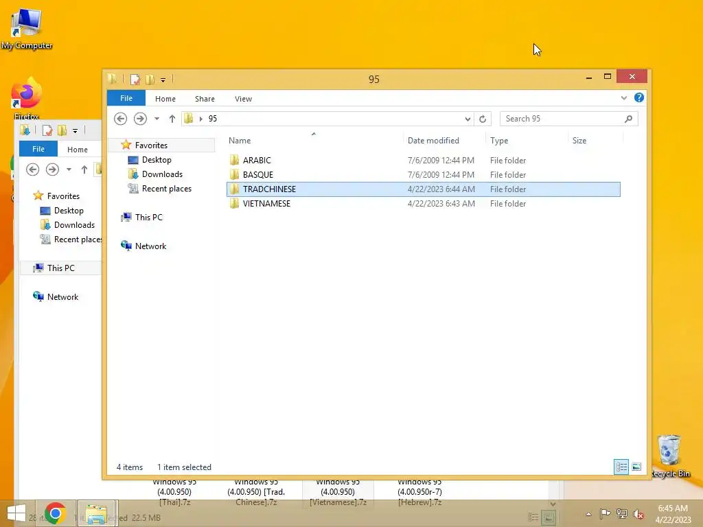This screenshot has height=527, width=703.
Task: Click breadcrumb arrow before 95
Action: click(201, 119)
